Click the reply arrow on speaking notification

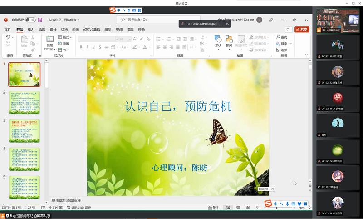[x=227, y=24]
